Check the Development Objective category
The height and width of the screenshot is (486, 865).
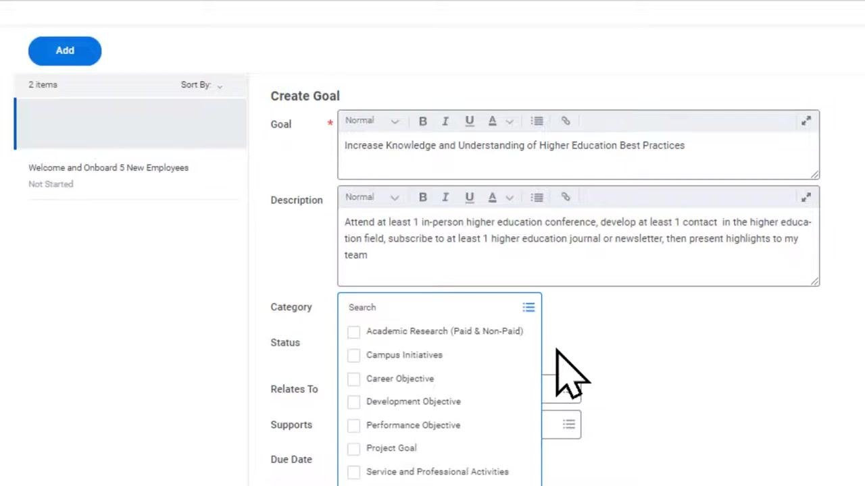click(x=353, y=402)
